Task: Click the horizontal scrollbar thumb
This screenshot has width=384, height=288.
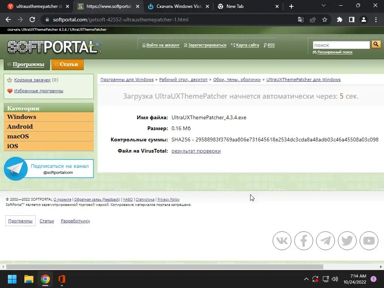Action: tap(165, 267)
